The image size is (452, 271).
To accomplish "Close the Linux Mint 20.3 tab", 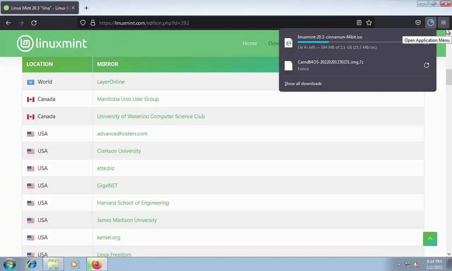I will (x=73, y=8).
